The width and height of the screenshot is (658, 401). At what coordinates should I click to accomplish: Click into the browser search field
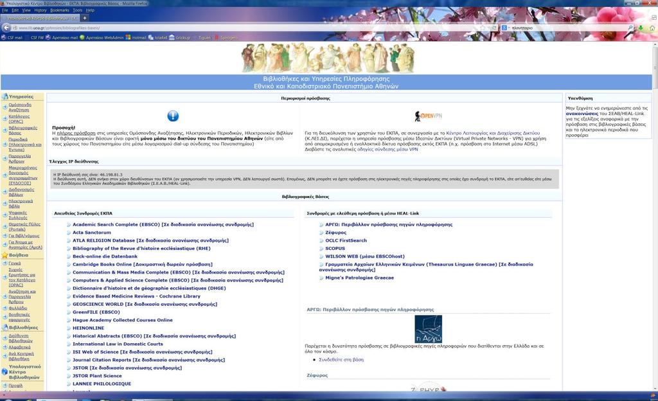569,28
